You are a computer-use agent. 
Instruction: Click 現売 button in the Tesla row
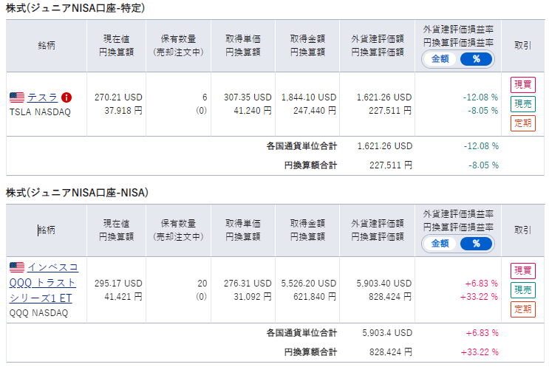point(522,104)
